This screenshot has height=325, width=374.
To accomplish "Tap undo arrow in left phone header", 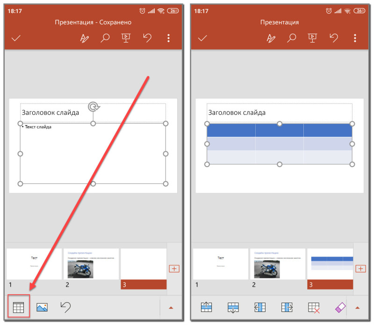I will (147, 38).
